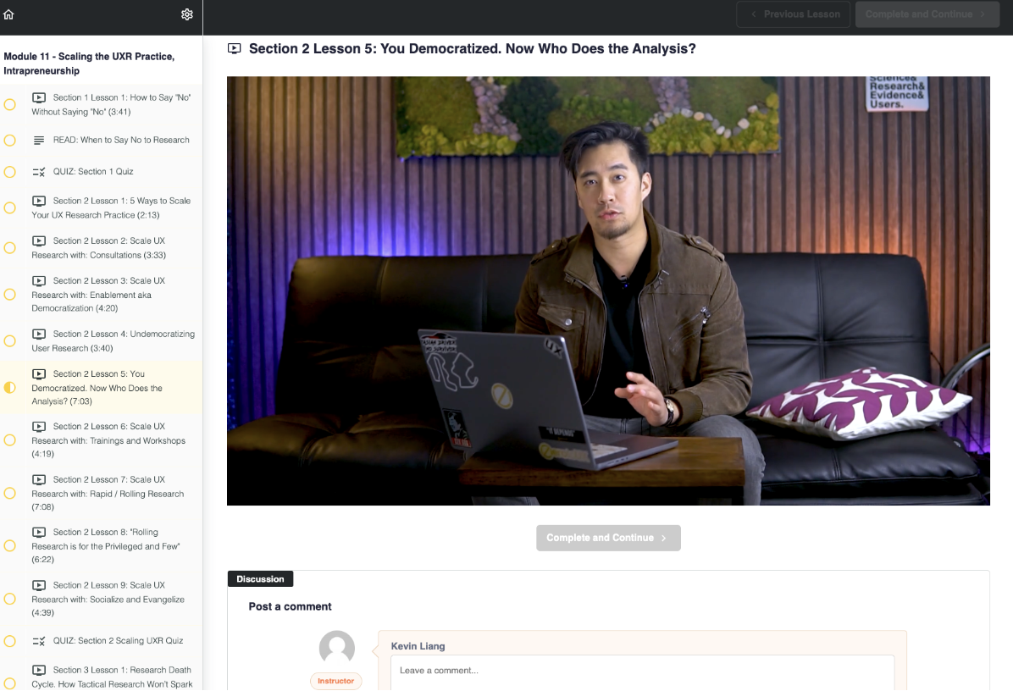The height and width of the screenshot is (691, 1013).
Task: Click video icon for Section 2 Lesson 1
Action: pyautogui.click(x=39, y=201)
